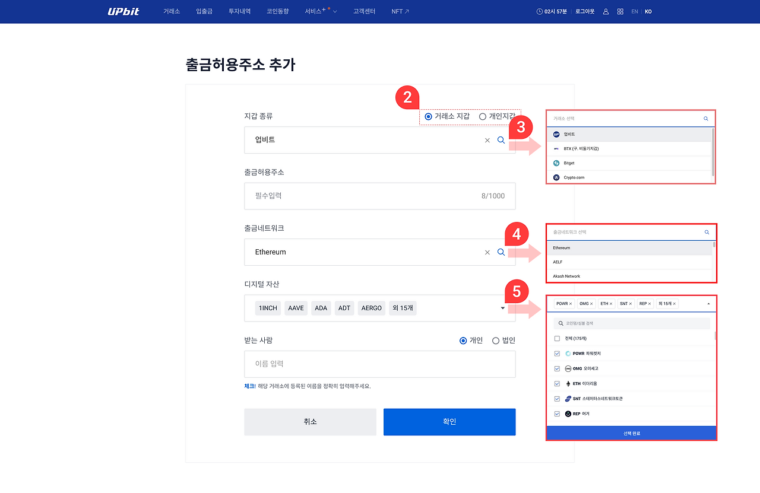
Task: Open the user profile icon in header
Action: (606, 11)
